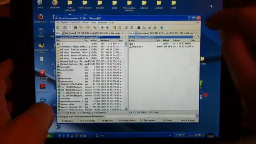Click the thumbnail view toolbar icon

click(x=76, y=28)
